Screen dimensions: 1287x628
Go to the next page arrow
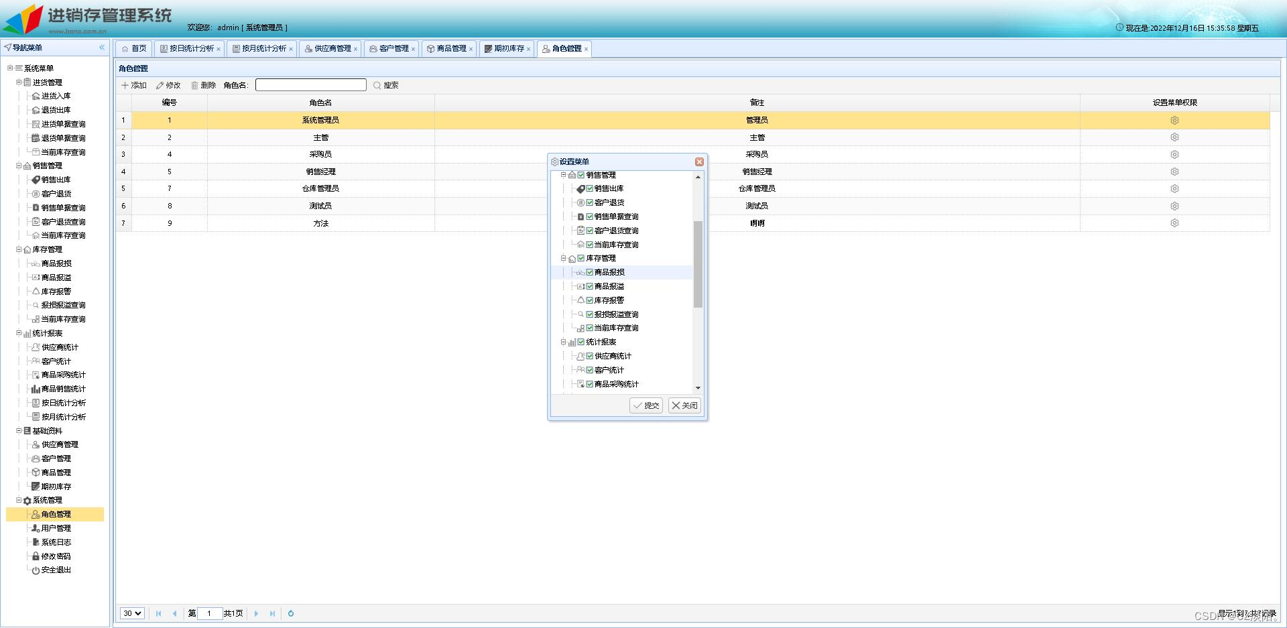coord(256,613)
